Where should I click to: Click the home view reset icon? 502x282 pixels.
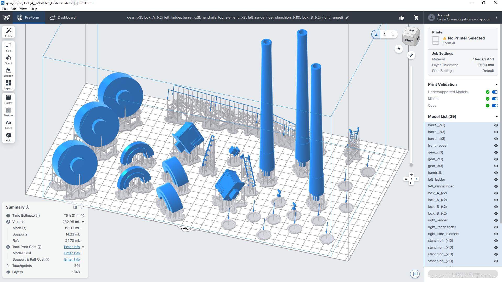398,49
